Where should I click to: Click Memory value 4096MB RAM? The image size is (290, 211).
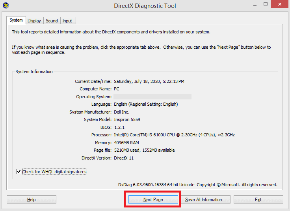point(126,143)
